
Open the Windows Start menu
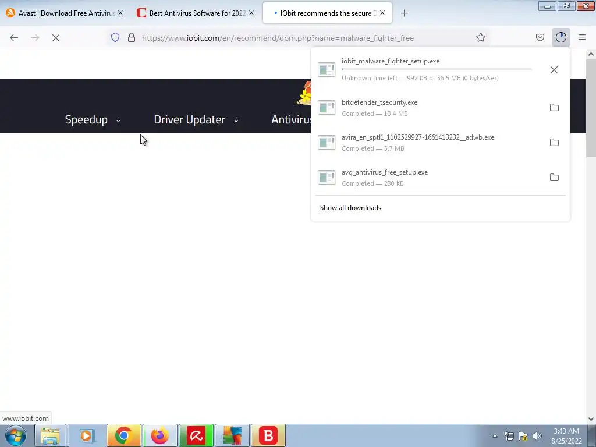pos(16,435)
